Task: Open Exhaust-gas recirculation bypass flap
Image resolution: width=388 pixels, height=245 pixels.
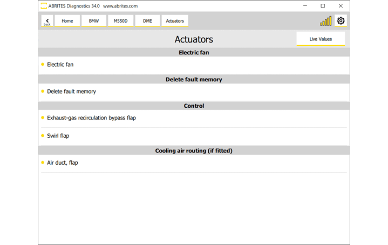Action: [91, 117]
